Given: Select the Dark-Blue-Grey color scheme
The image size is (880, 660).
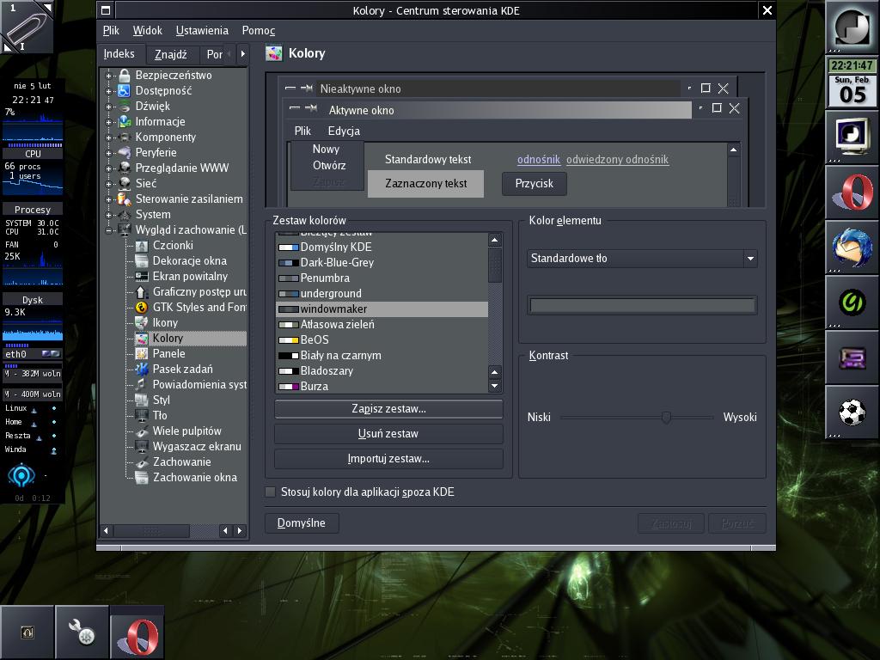Looking at the screenshot, I should coord(382,263).
